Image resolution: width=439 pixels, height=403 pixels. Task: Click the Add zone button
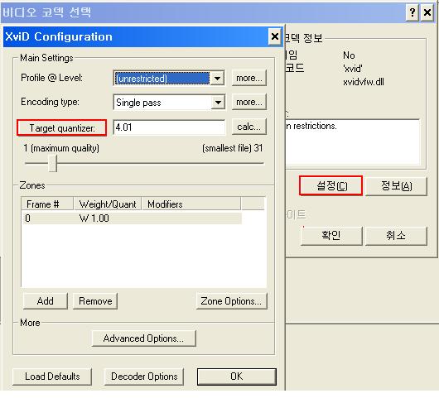pos(46,301)
